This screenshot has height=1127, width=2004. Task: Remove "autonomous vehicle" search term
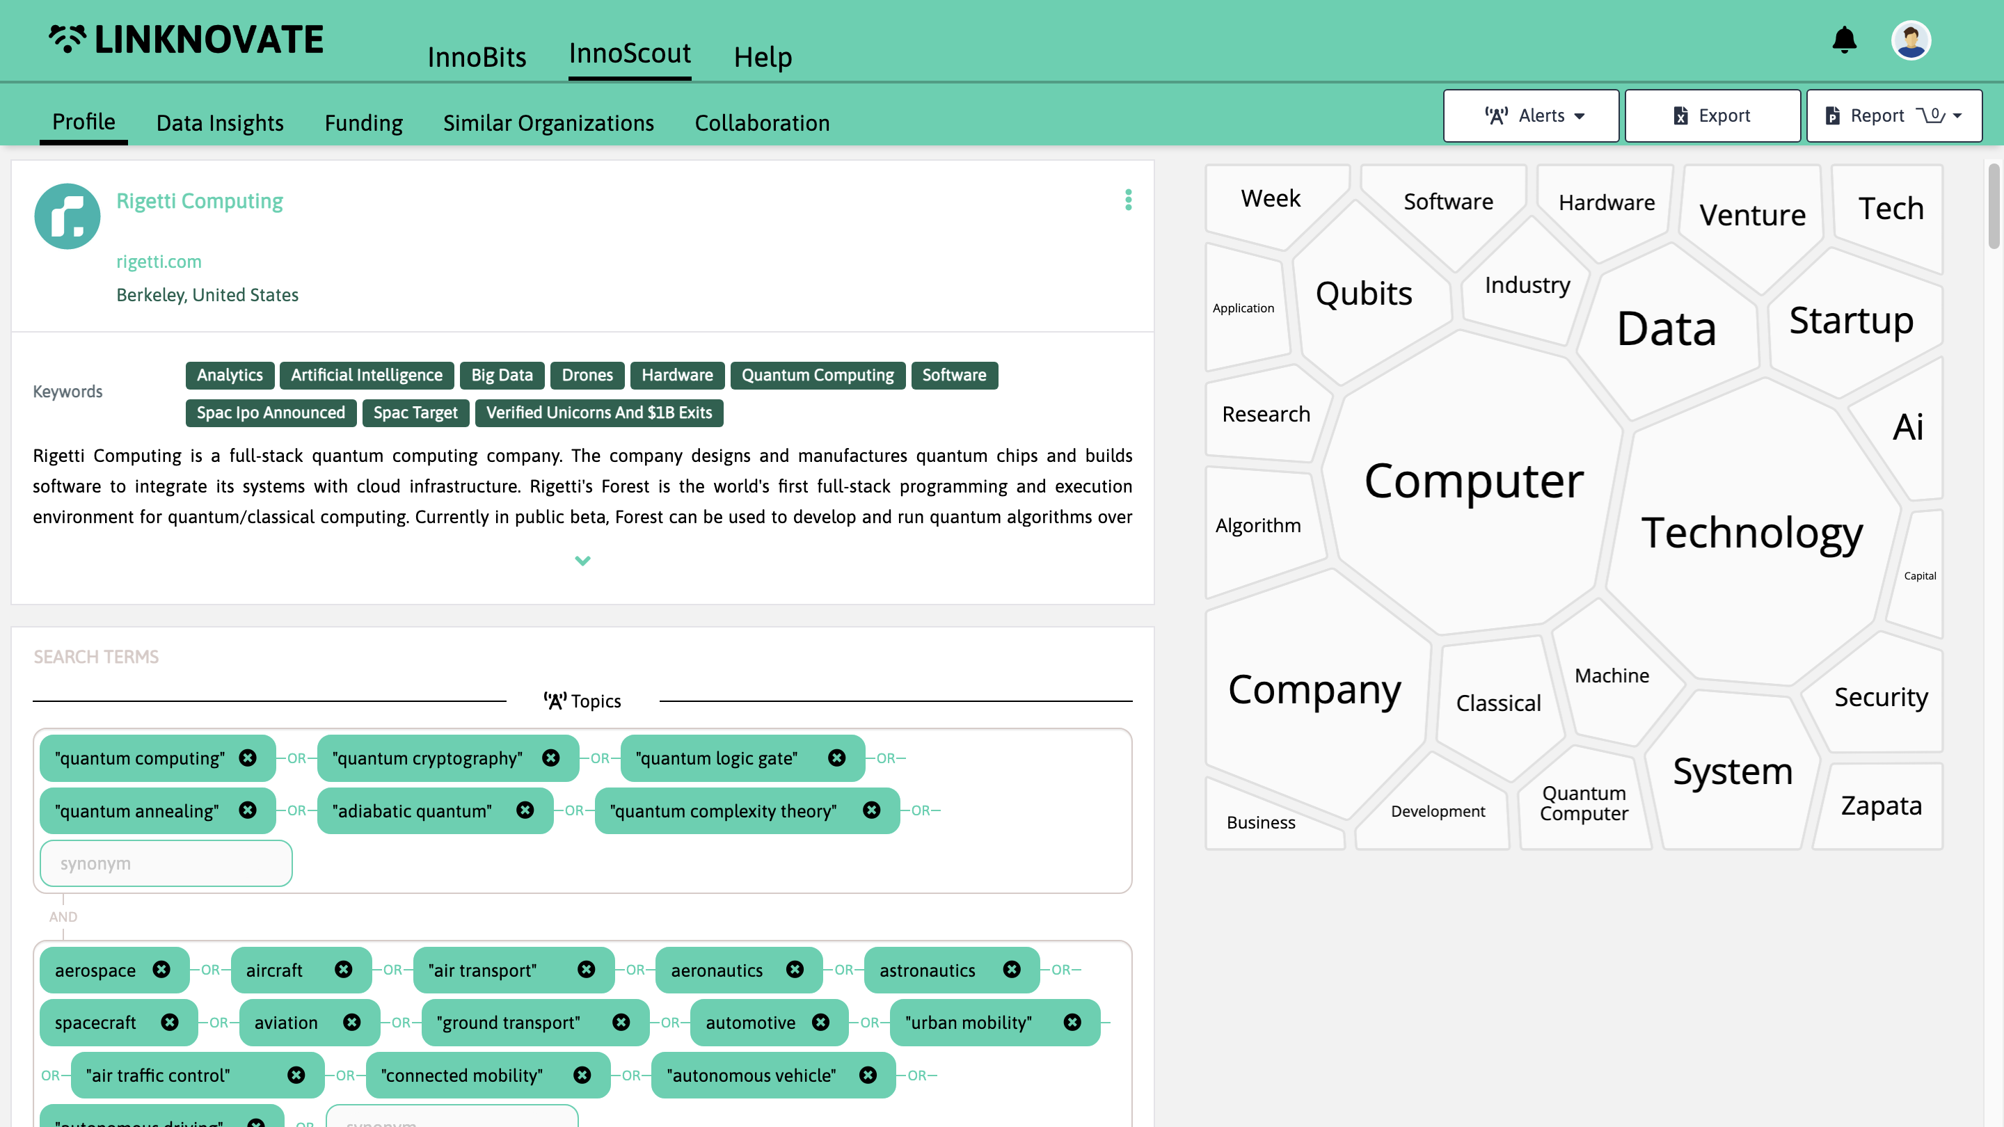click(x=868, y=1075)
